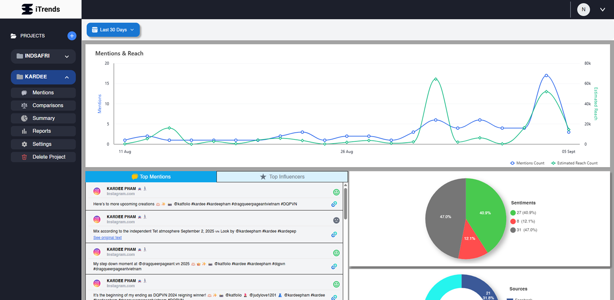The image size is (614, 300).
Task: Click the iTrends logo
Action: coord(41,9)
